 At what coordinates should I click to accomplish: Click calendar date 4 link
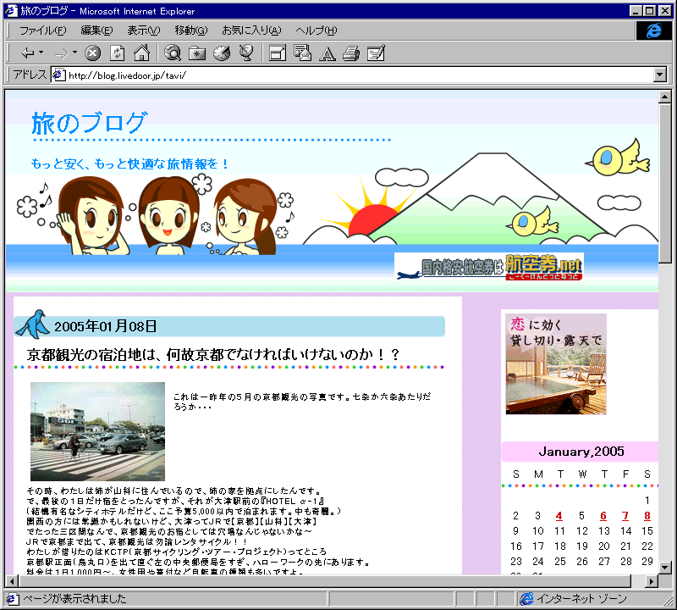[559, 516]
